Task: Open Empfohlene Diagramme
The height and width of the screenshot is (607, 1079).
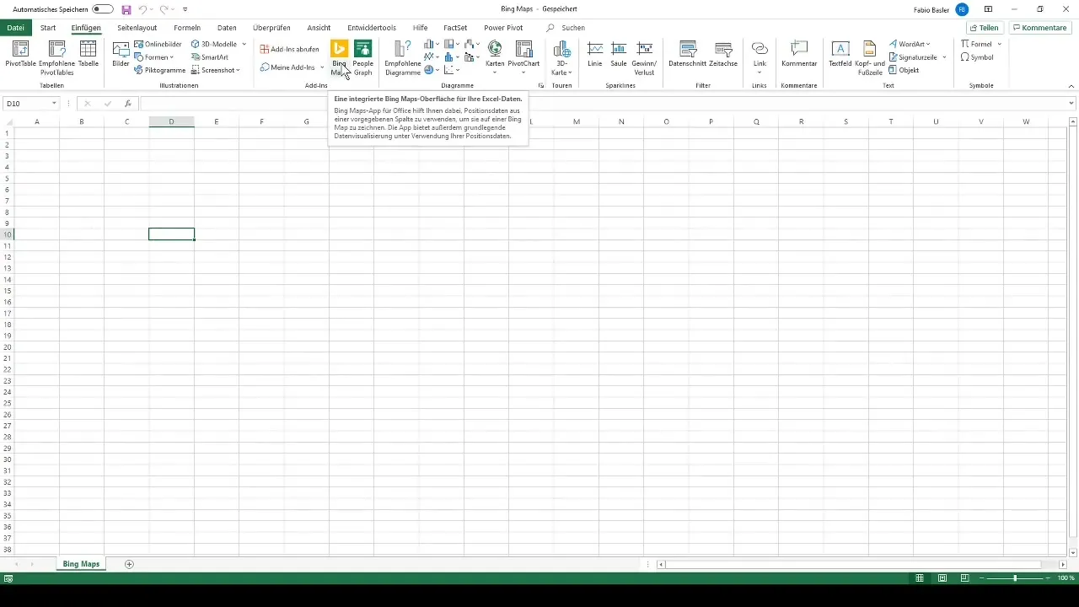Action: coord(402,58)
